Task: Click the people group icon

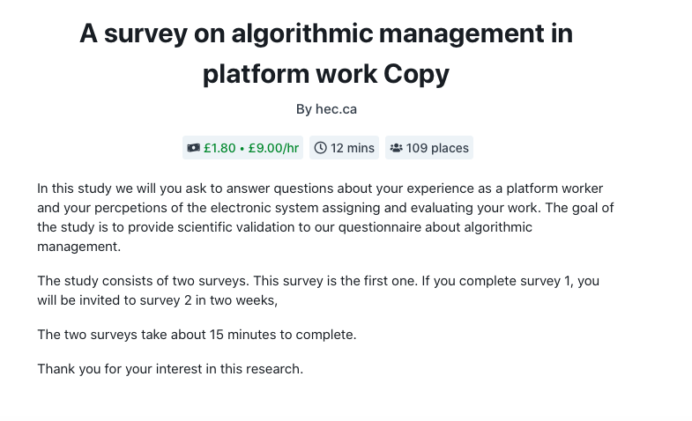Action: pyautogui.click(x=397, y=148)
